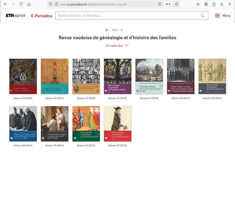Open the browser library icon
The height and width of the screenshot is (197, 235).
click(x=198, y=4)
